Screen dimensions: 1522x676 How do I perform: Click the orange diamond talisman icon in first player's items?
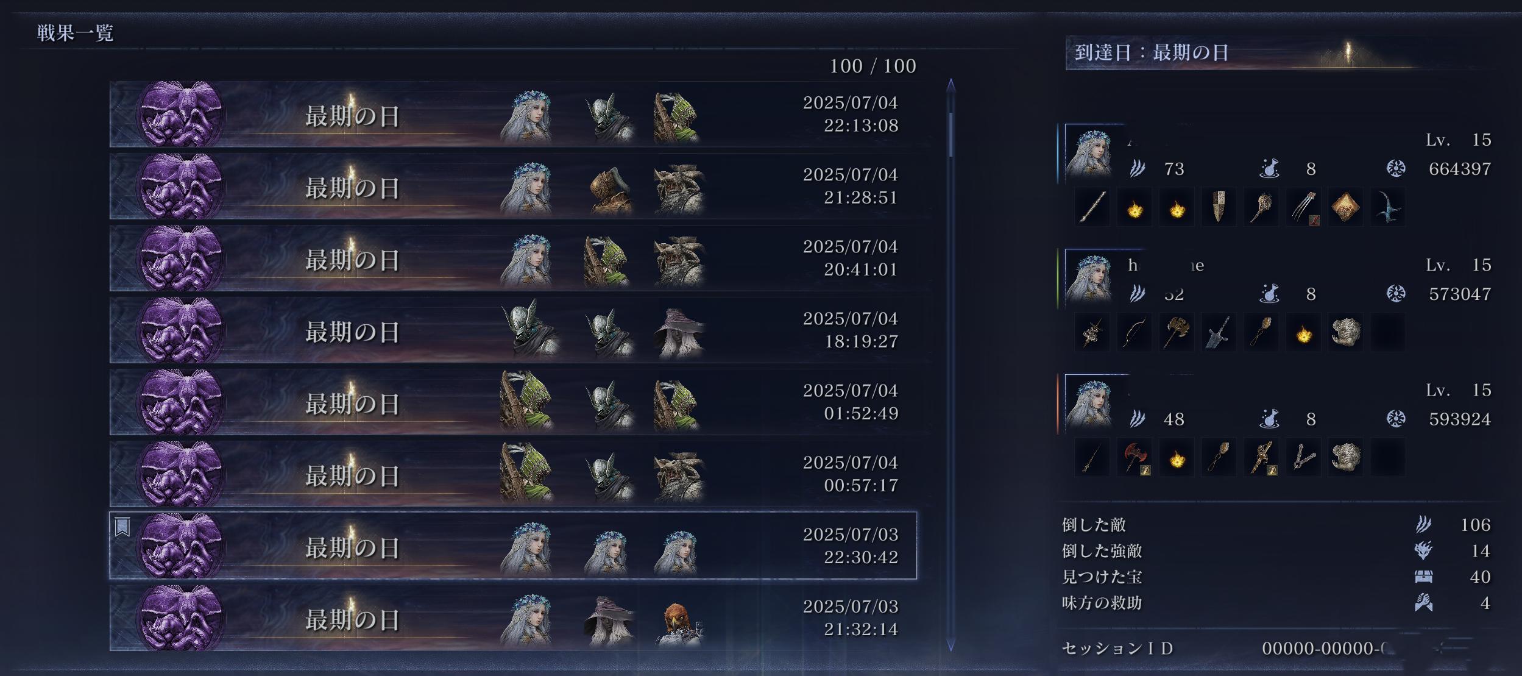pos(1345,207)
